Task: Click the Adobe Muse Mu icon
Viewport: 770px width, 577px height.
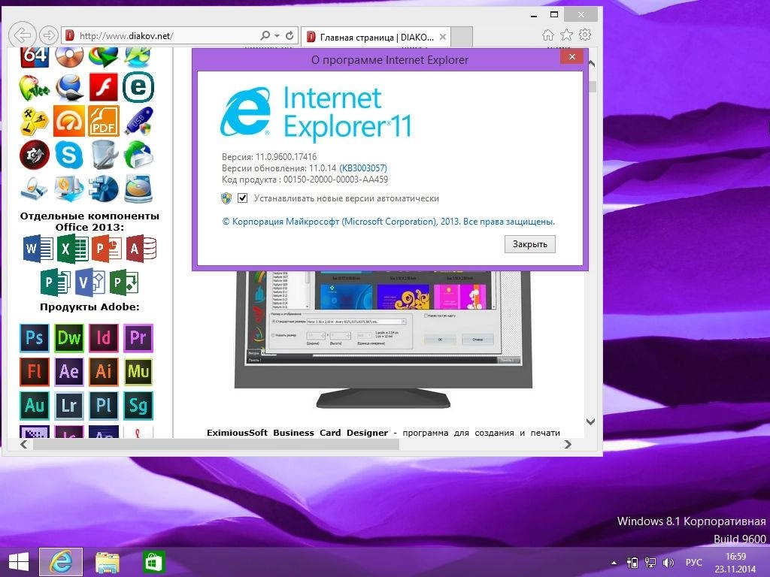Action: (x=138, y=371)
